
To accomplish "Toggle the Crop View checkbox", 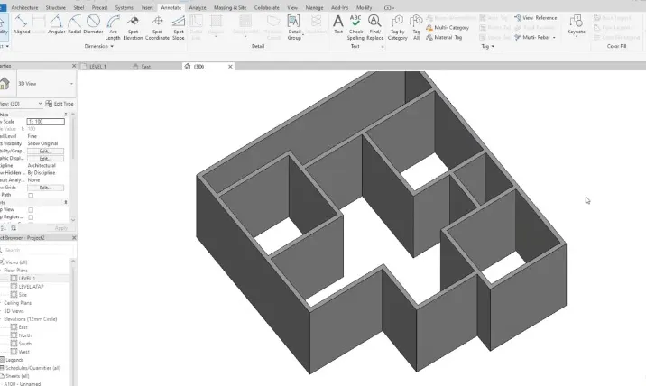I will point(31,209).
